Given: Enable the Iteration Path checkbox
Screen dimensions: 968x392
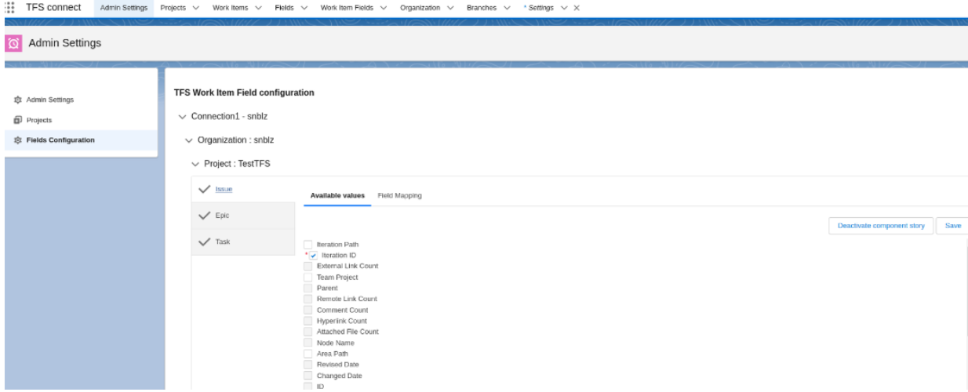Looking at the screenshot, I should tap(308, 245).
